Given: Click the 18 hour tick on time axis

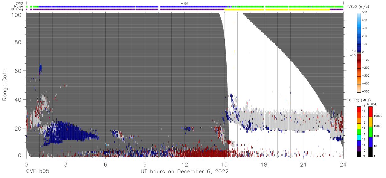Looking at the screenshot, I should point(264,164).
